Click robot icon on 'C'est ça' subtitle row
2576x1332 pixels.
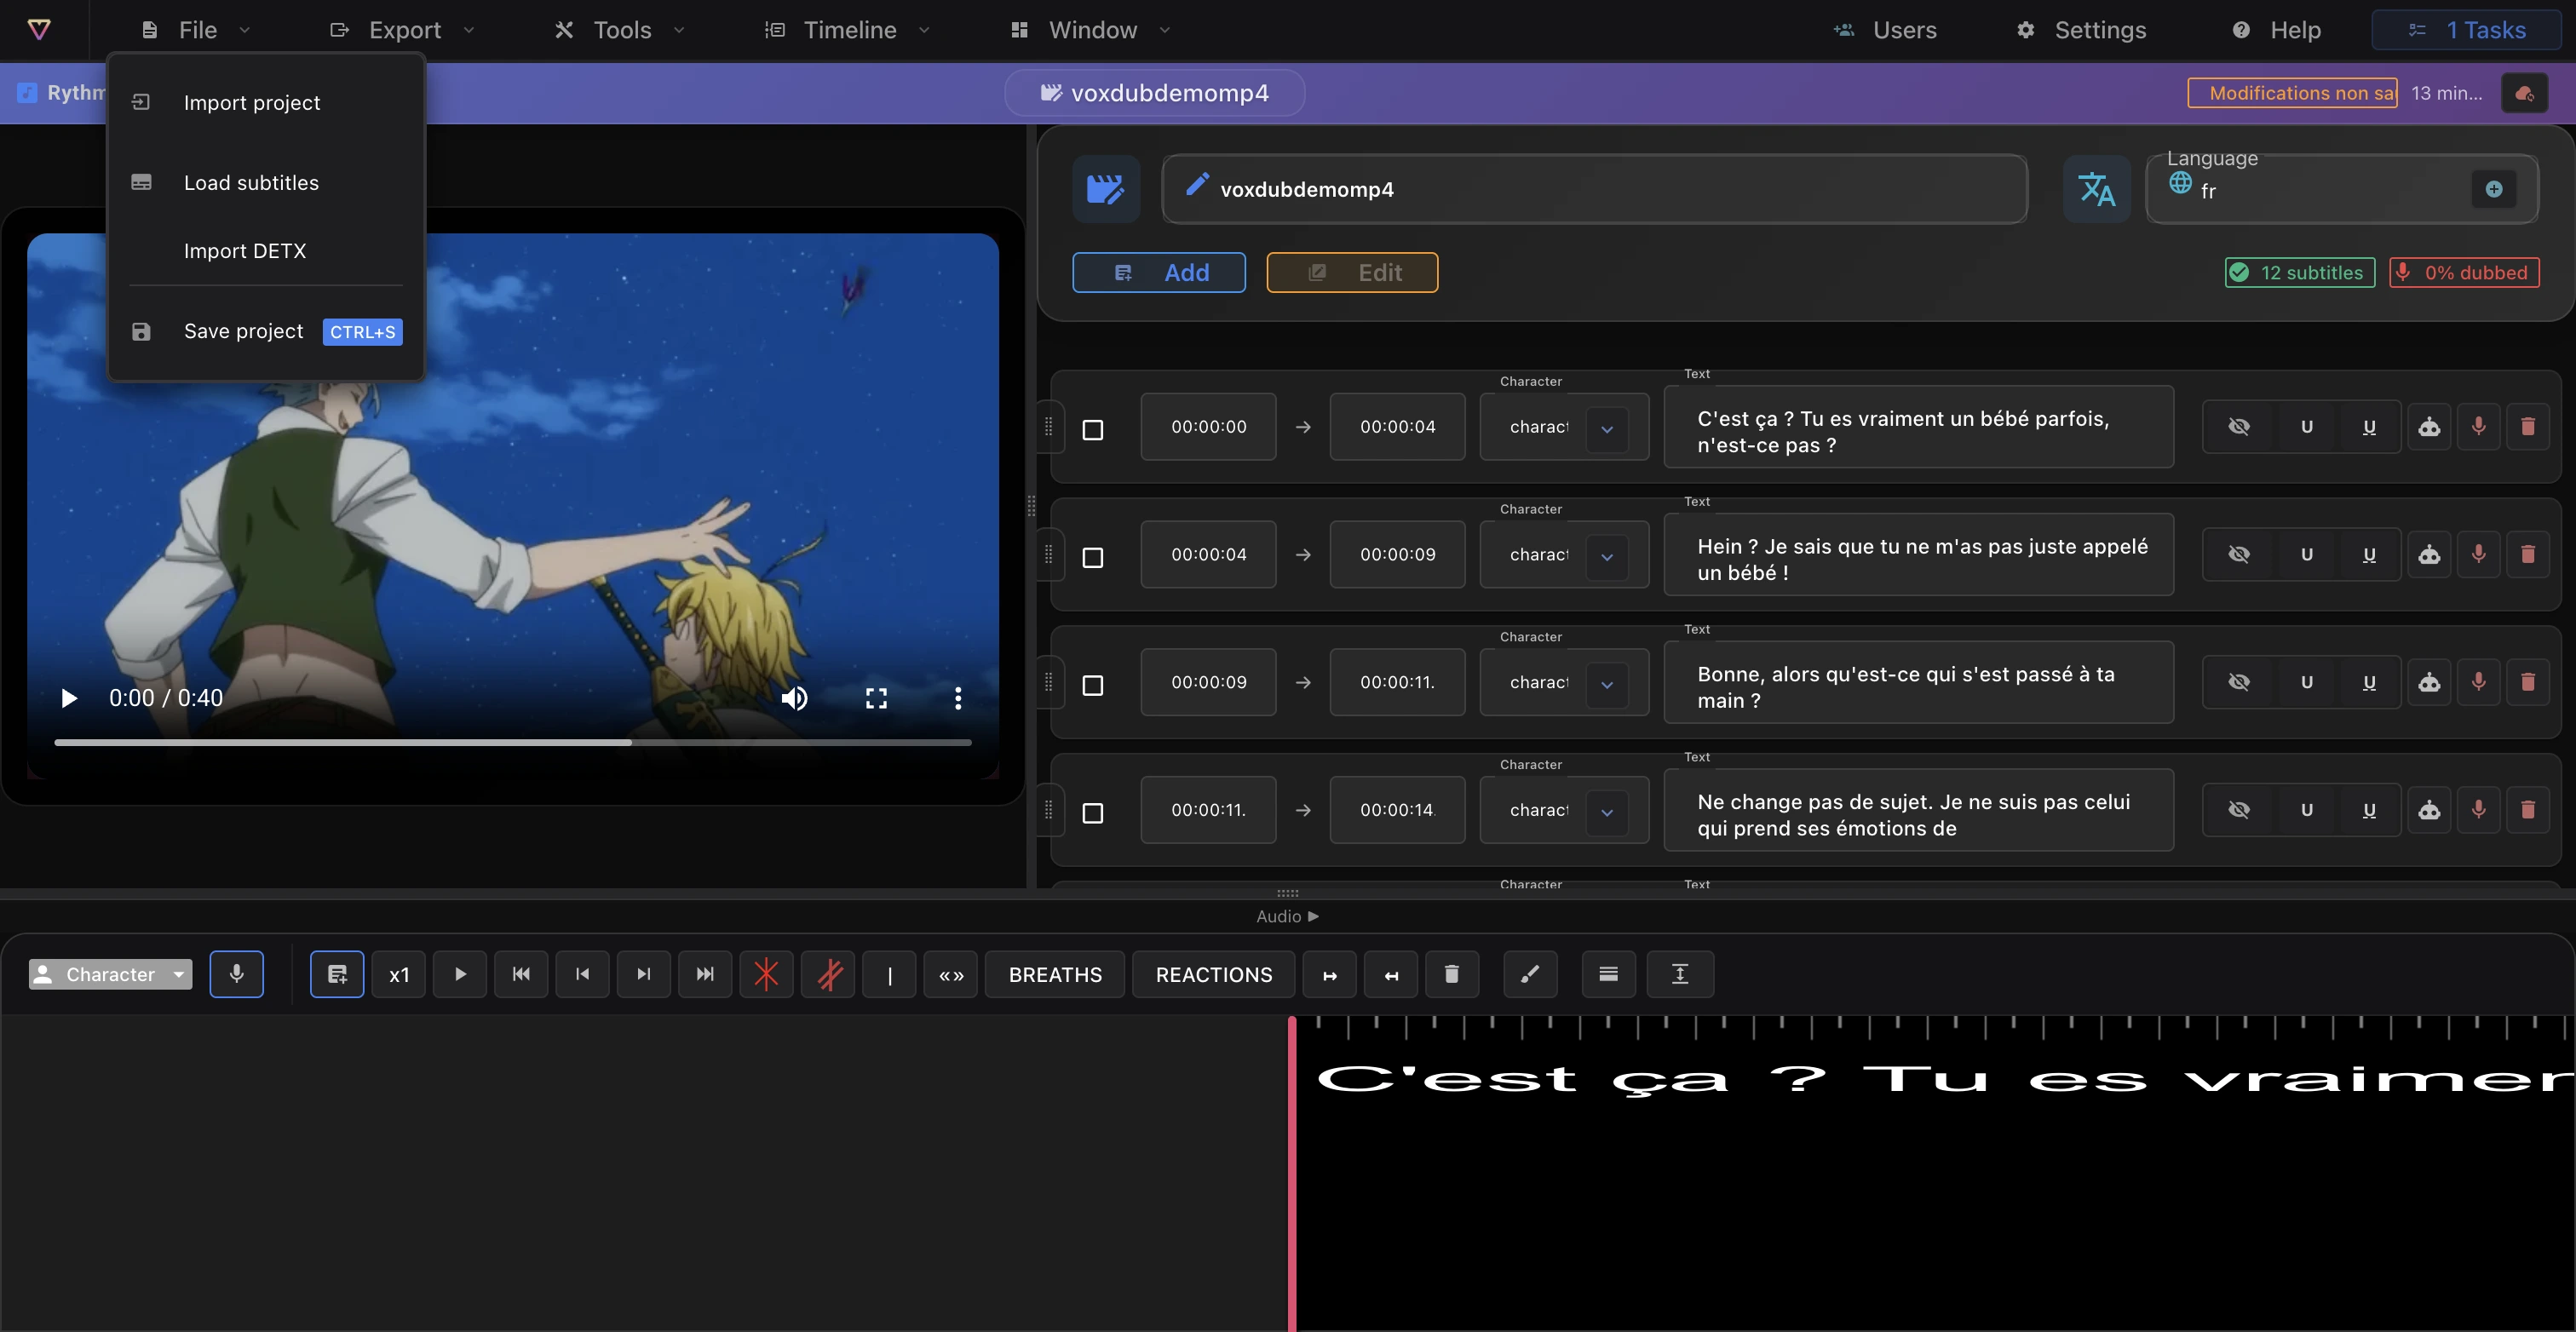pyautogui.click(x=2429, y=427)
